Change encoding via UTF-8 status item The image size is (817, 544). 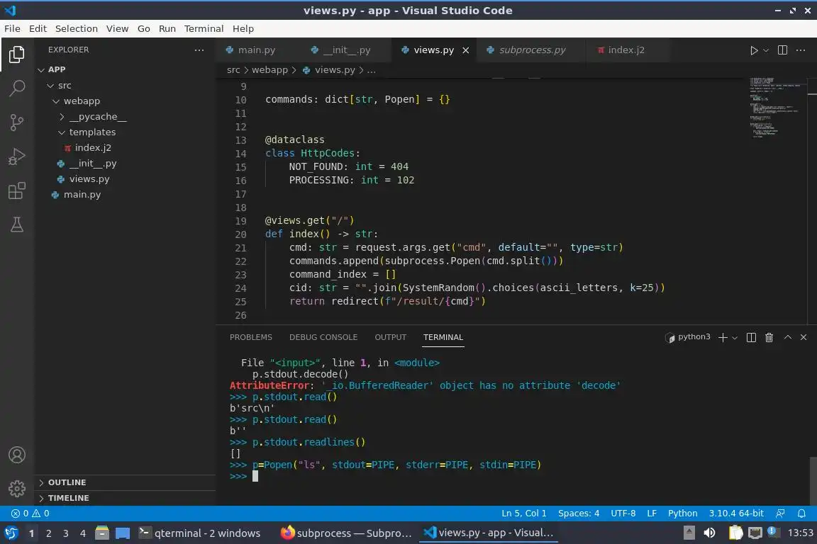tap(623, 514)
